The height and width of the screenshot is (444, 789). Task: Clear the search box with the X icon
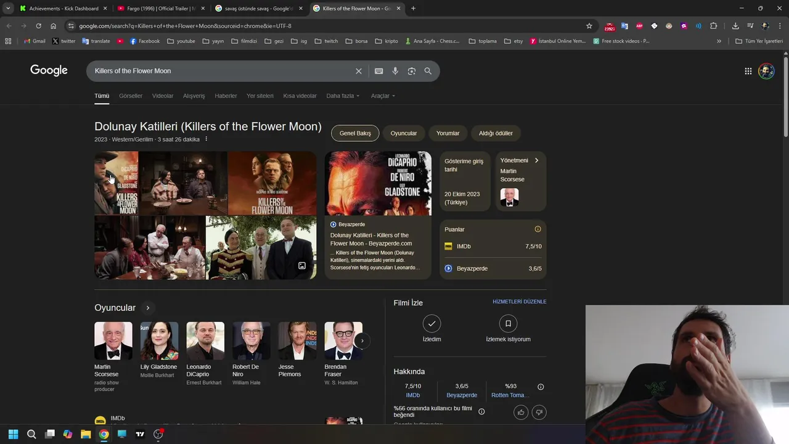358,71
